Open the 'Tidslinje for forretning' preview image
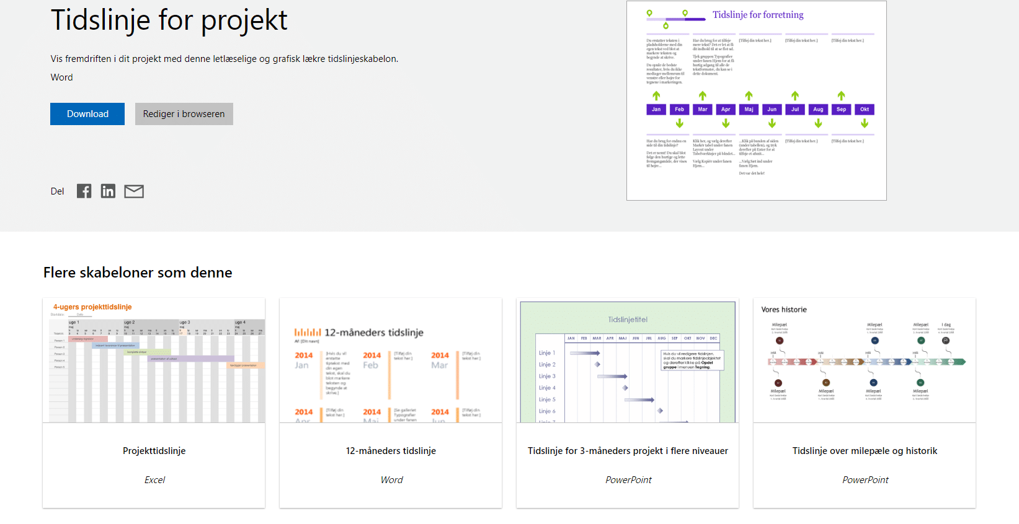The height and width of the screenshot is (524, 1019). click(x=756, y=101)
